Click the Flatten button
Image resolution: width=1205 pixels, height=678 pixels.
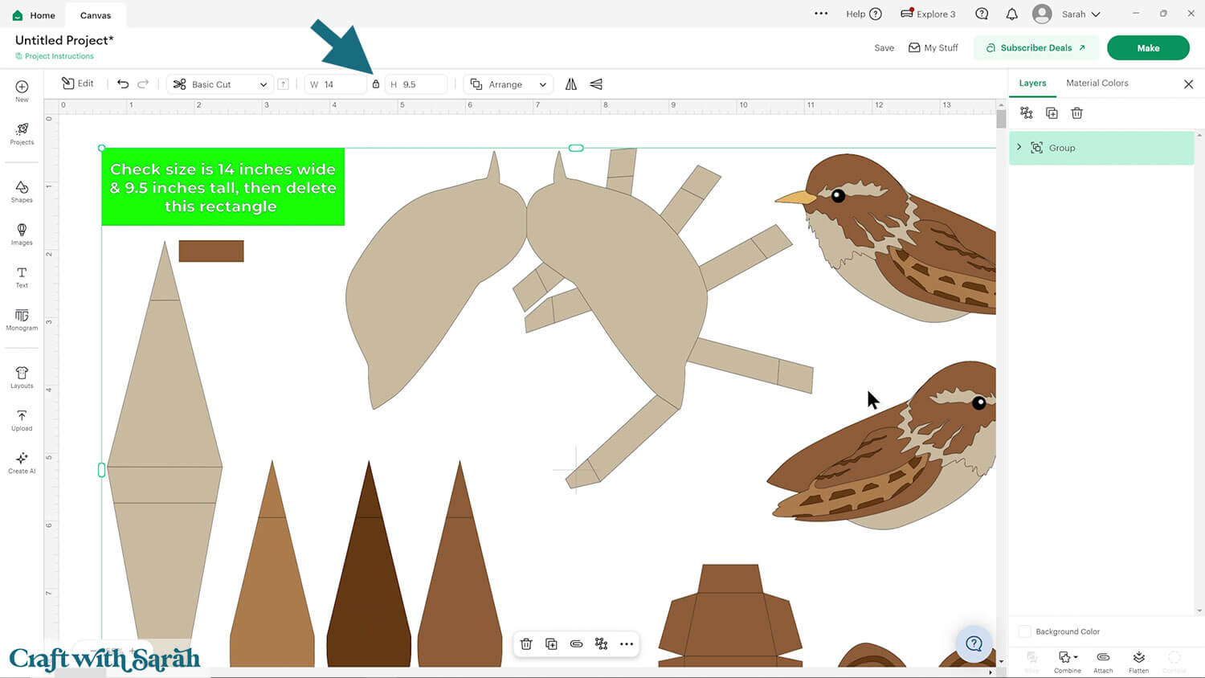[x=1138, y=661]
